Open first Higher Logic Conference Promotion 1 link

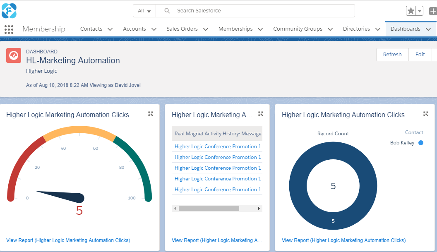pyautogui.click(x=218, y=146)
